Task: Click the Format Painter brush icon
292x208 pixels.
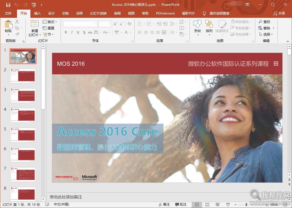Action: 17,34
